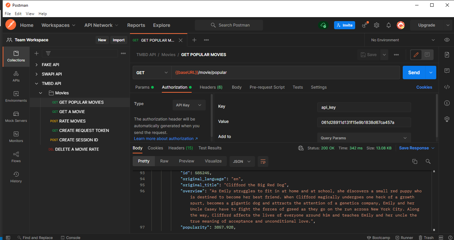Screen dimensions: 454x240
Task: Click the request URL input field
Action: (286, 73)
